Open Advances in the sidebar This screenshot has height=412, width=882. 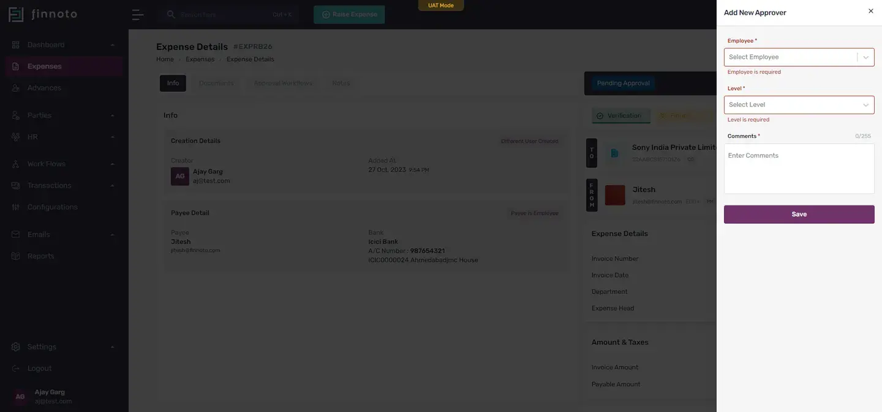pos(64,88)
